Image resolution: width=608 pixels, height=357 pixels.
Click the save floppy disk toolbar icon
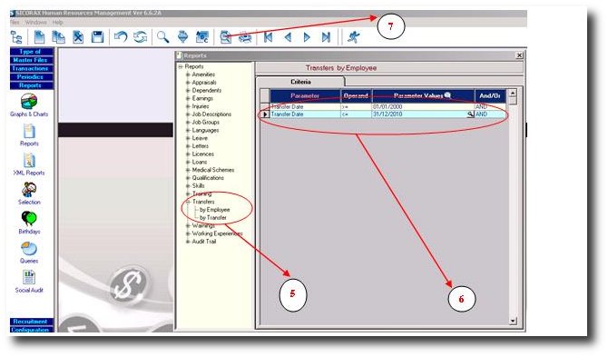pos(97,37)
